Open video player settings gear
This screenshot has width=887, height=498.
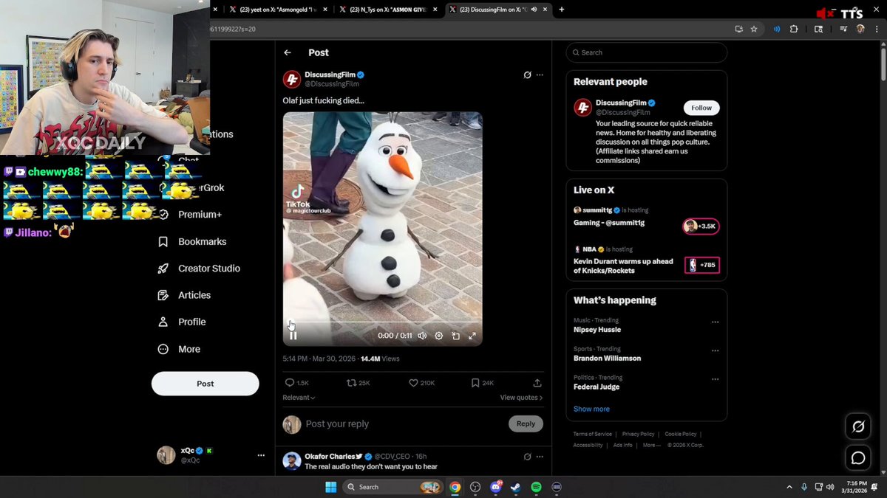(438, 336)
